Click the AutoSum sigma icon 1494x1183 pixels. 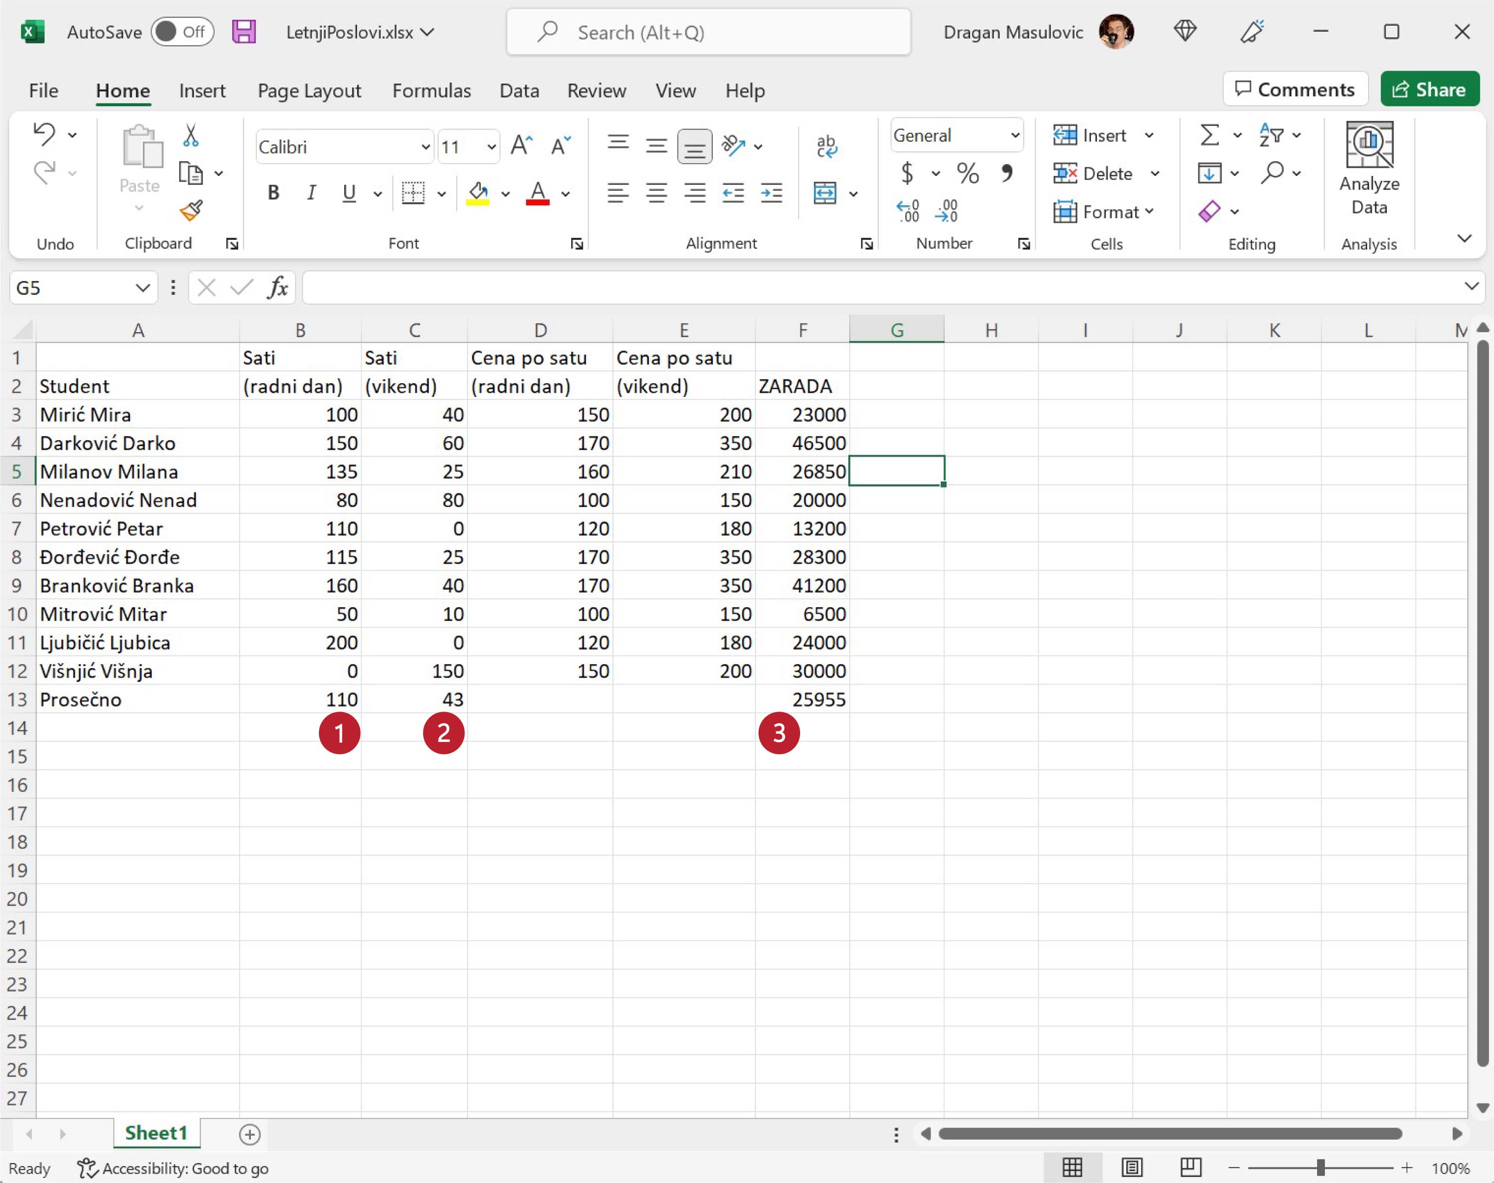(1209, 135)
